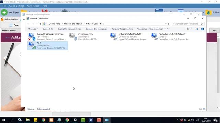Show hidden system tray icons
Viewport: 220px width, 123px height.
point(177,120)
